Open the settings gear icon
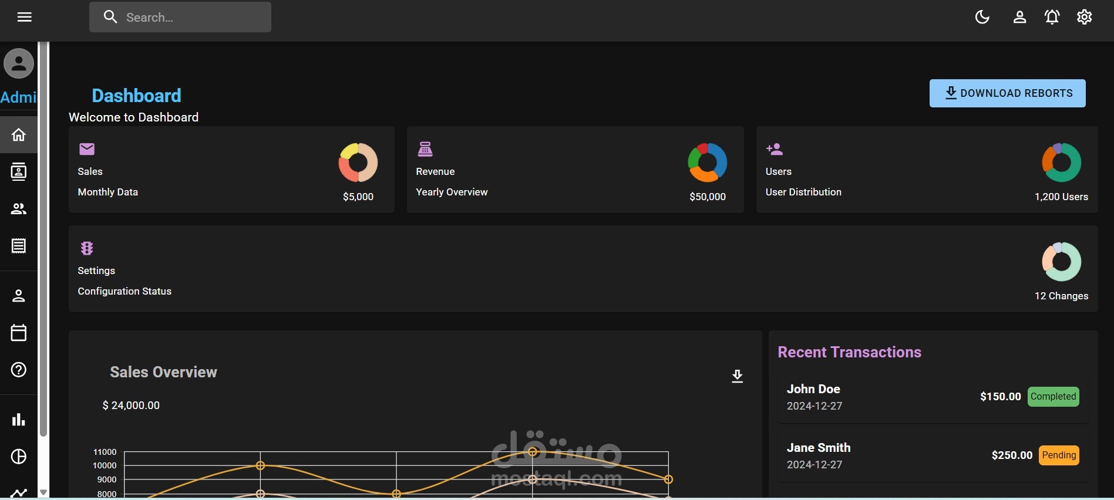The height and width of the screenshot is (500, 1114). coord(1084,17)
